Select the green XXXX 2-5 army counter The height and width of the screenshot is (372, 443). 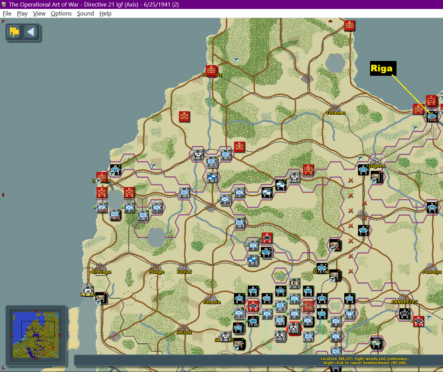point(376,343)
